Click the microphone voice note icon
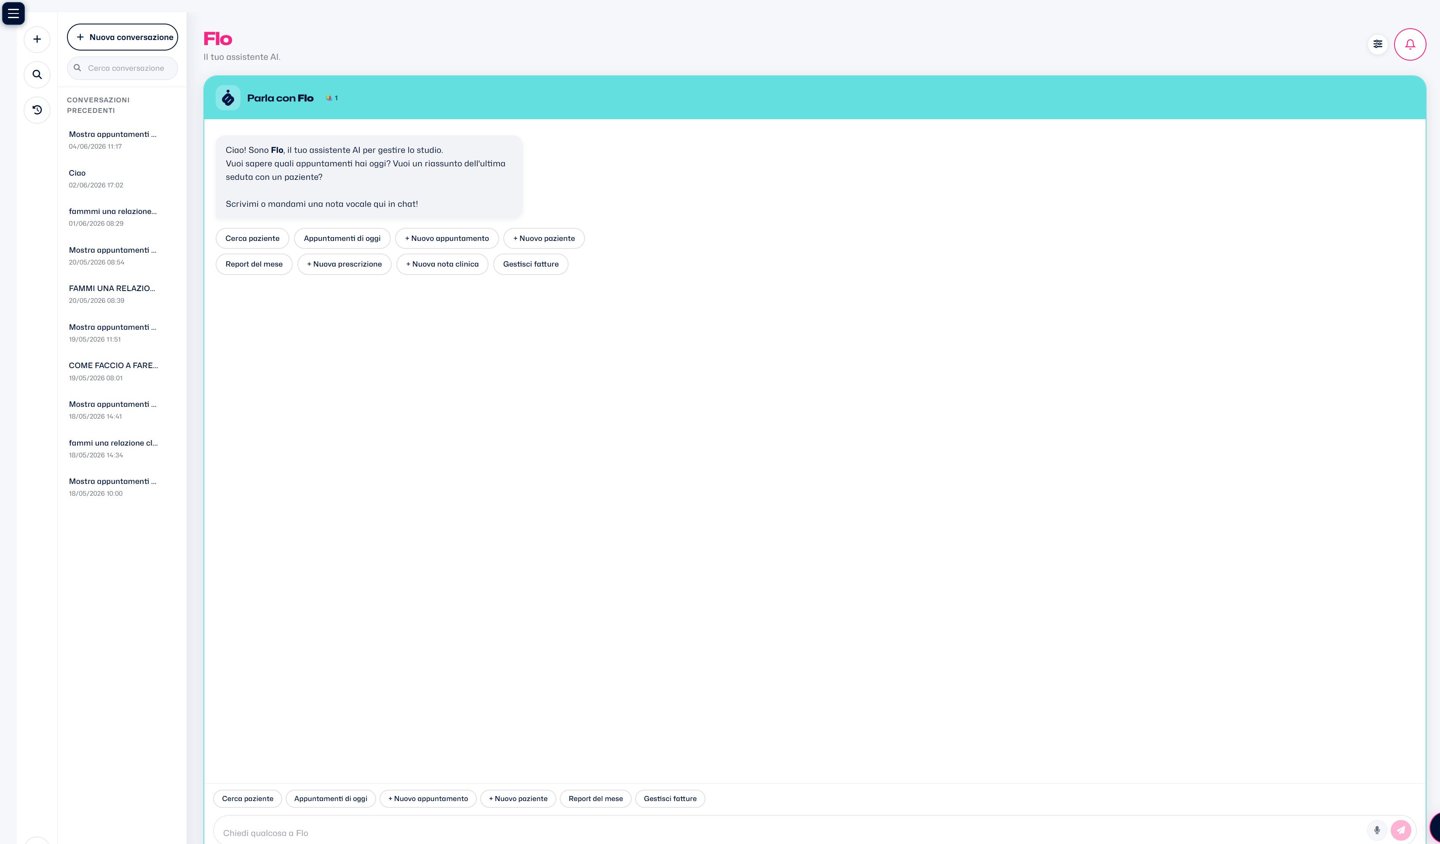 click(x=1376, y=830)
